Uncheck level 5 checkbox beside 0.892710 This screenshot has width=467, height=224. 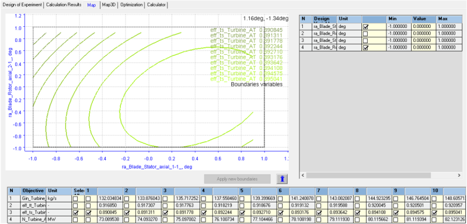point(242,213)
